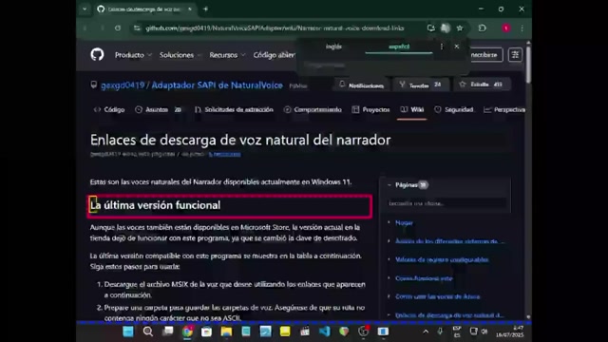This screenshot has height=342, width=608.
Task: Open Google Chrome from the taskbar
Action: (x=187, y=332)
